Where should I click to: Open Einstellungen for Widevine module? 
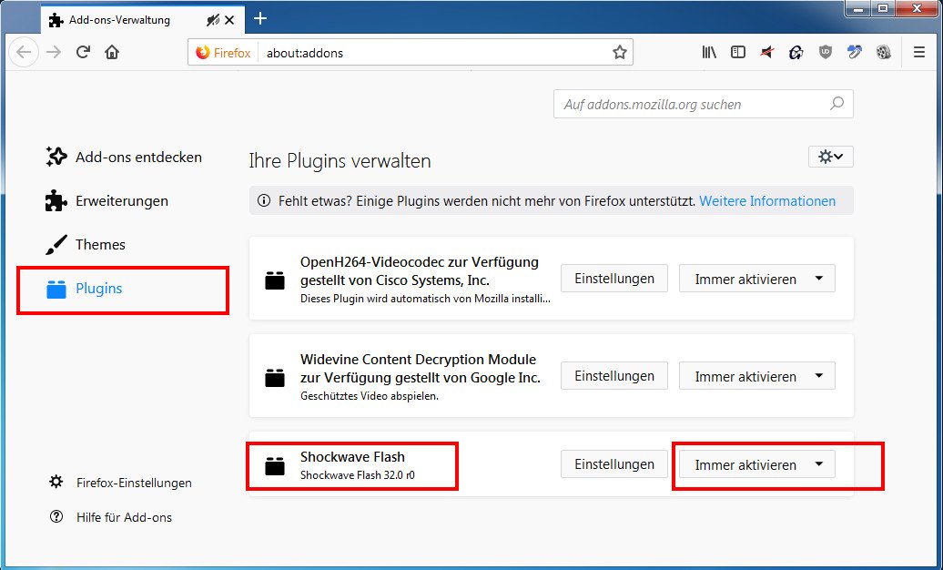click(x=614, y=376)
